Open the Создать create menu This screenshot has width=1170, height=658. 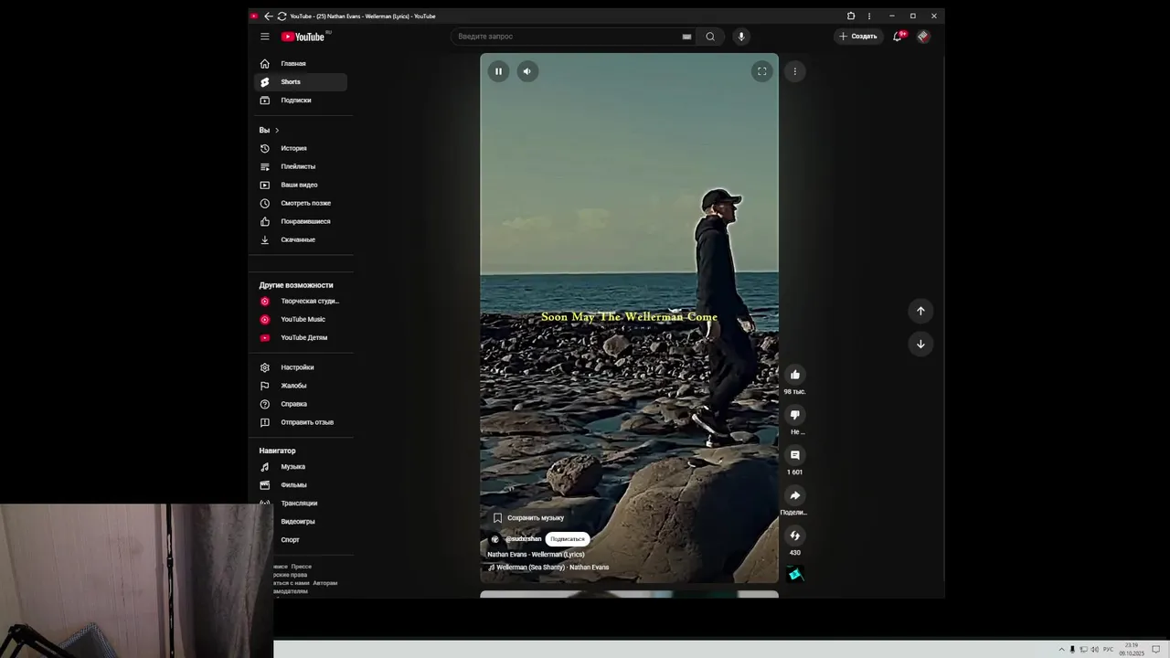(x=858, y=37)
